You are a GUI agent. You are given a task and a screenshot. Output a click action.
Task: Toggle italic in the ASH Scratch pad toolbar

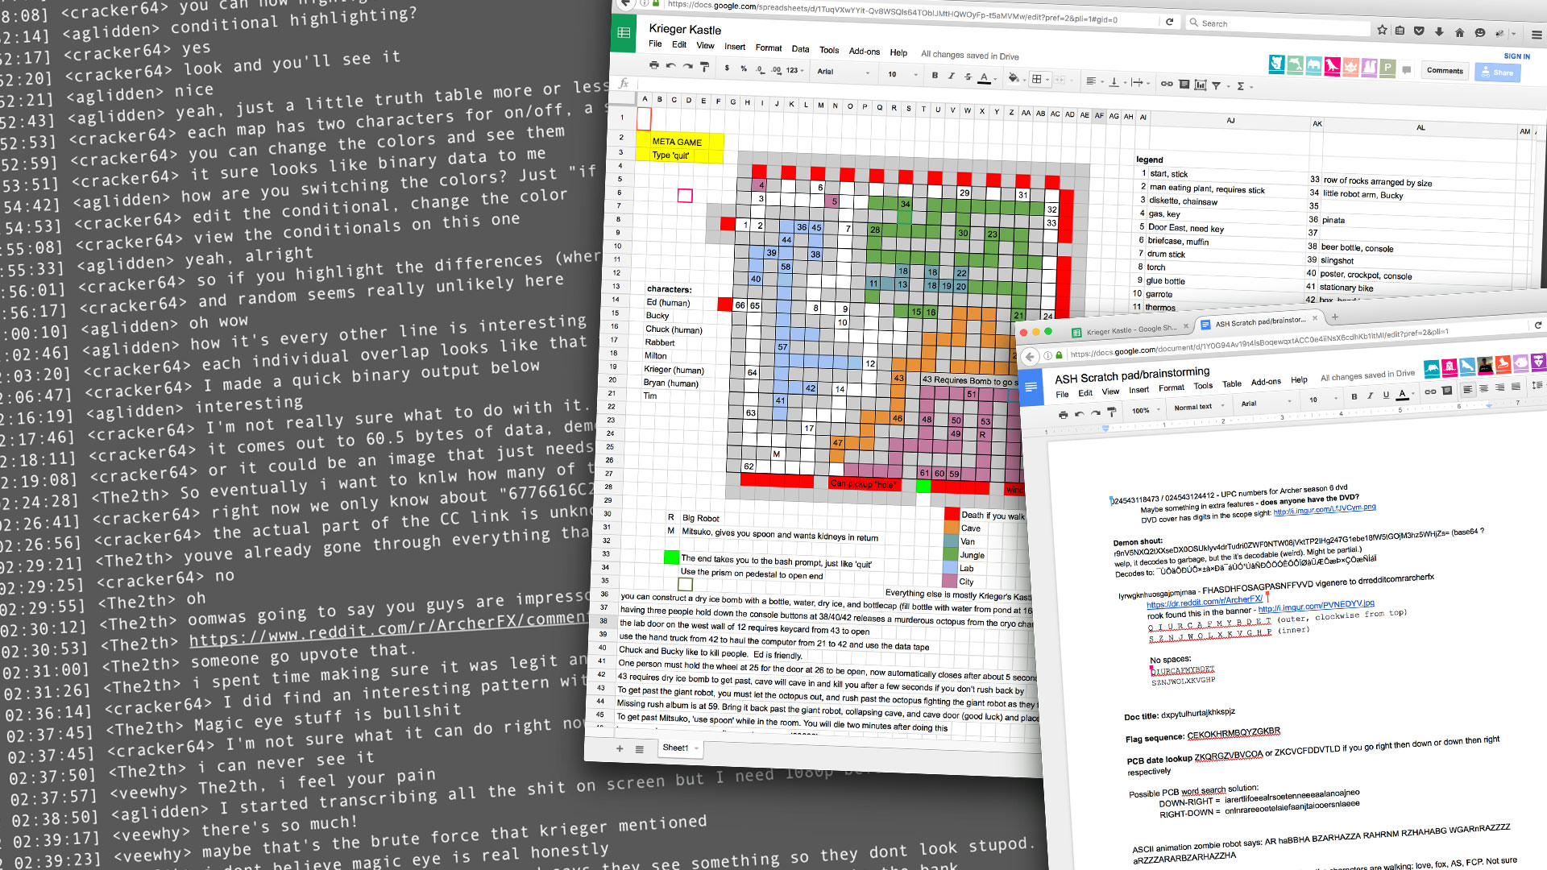click(x=1370, y=396)
